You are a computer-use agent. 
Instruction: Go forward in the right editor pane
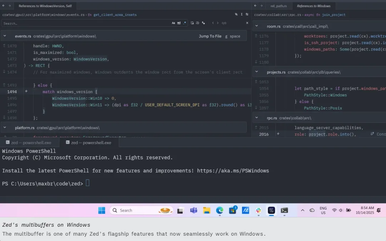[x=261, y=6]
